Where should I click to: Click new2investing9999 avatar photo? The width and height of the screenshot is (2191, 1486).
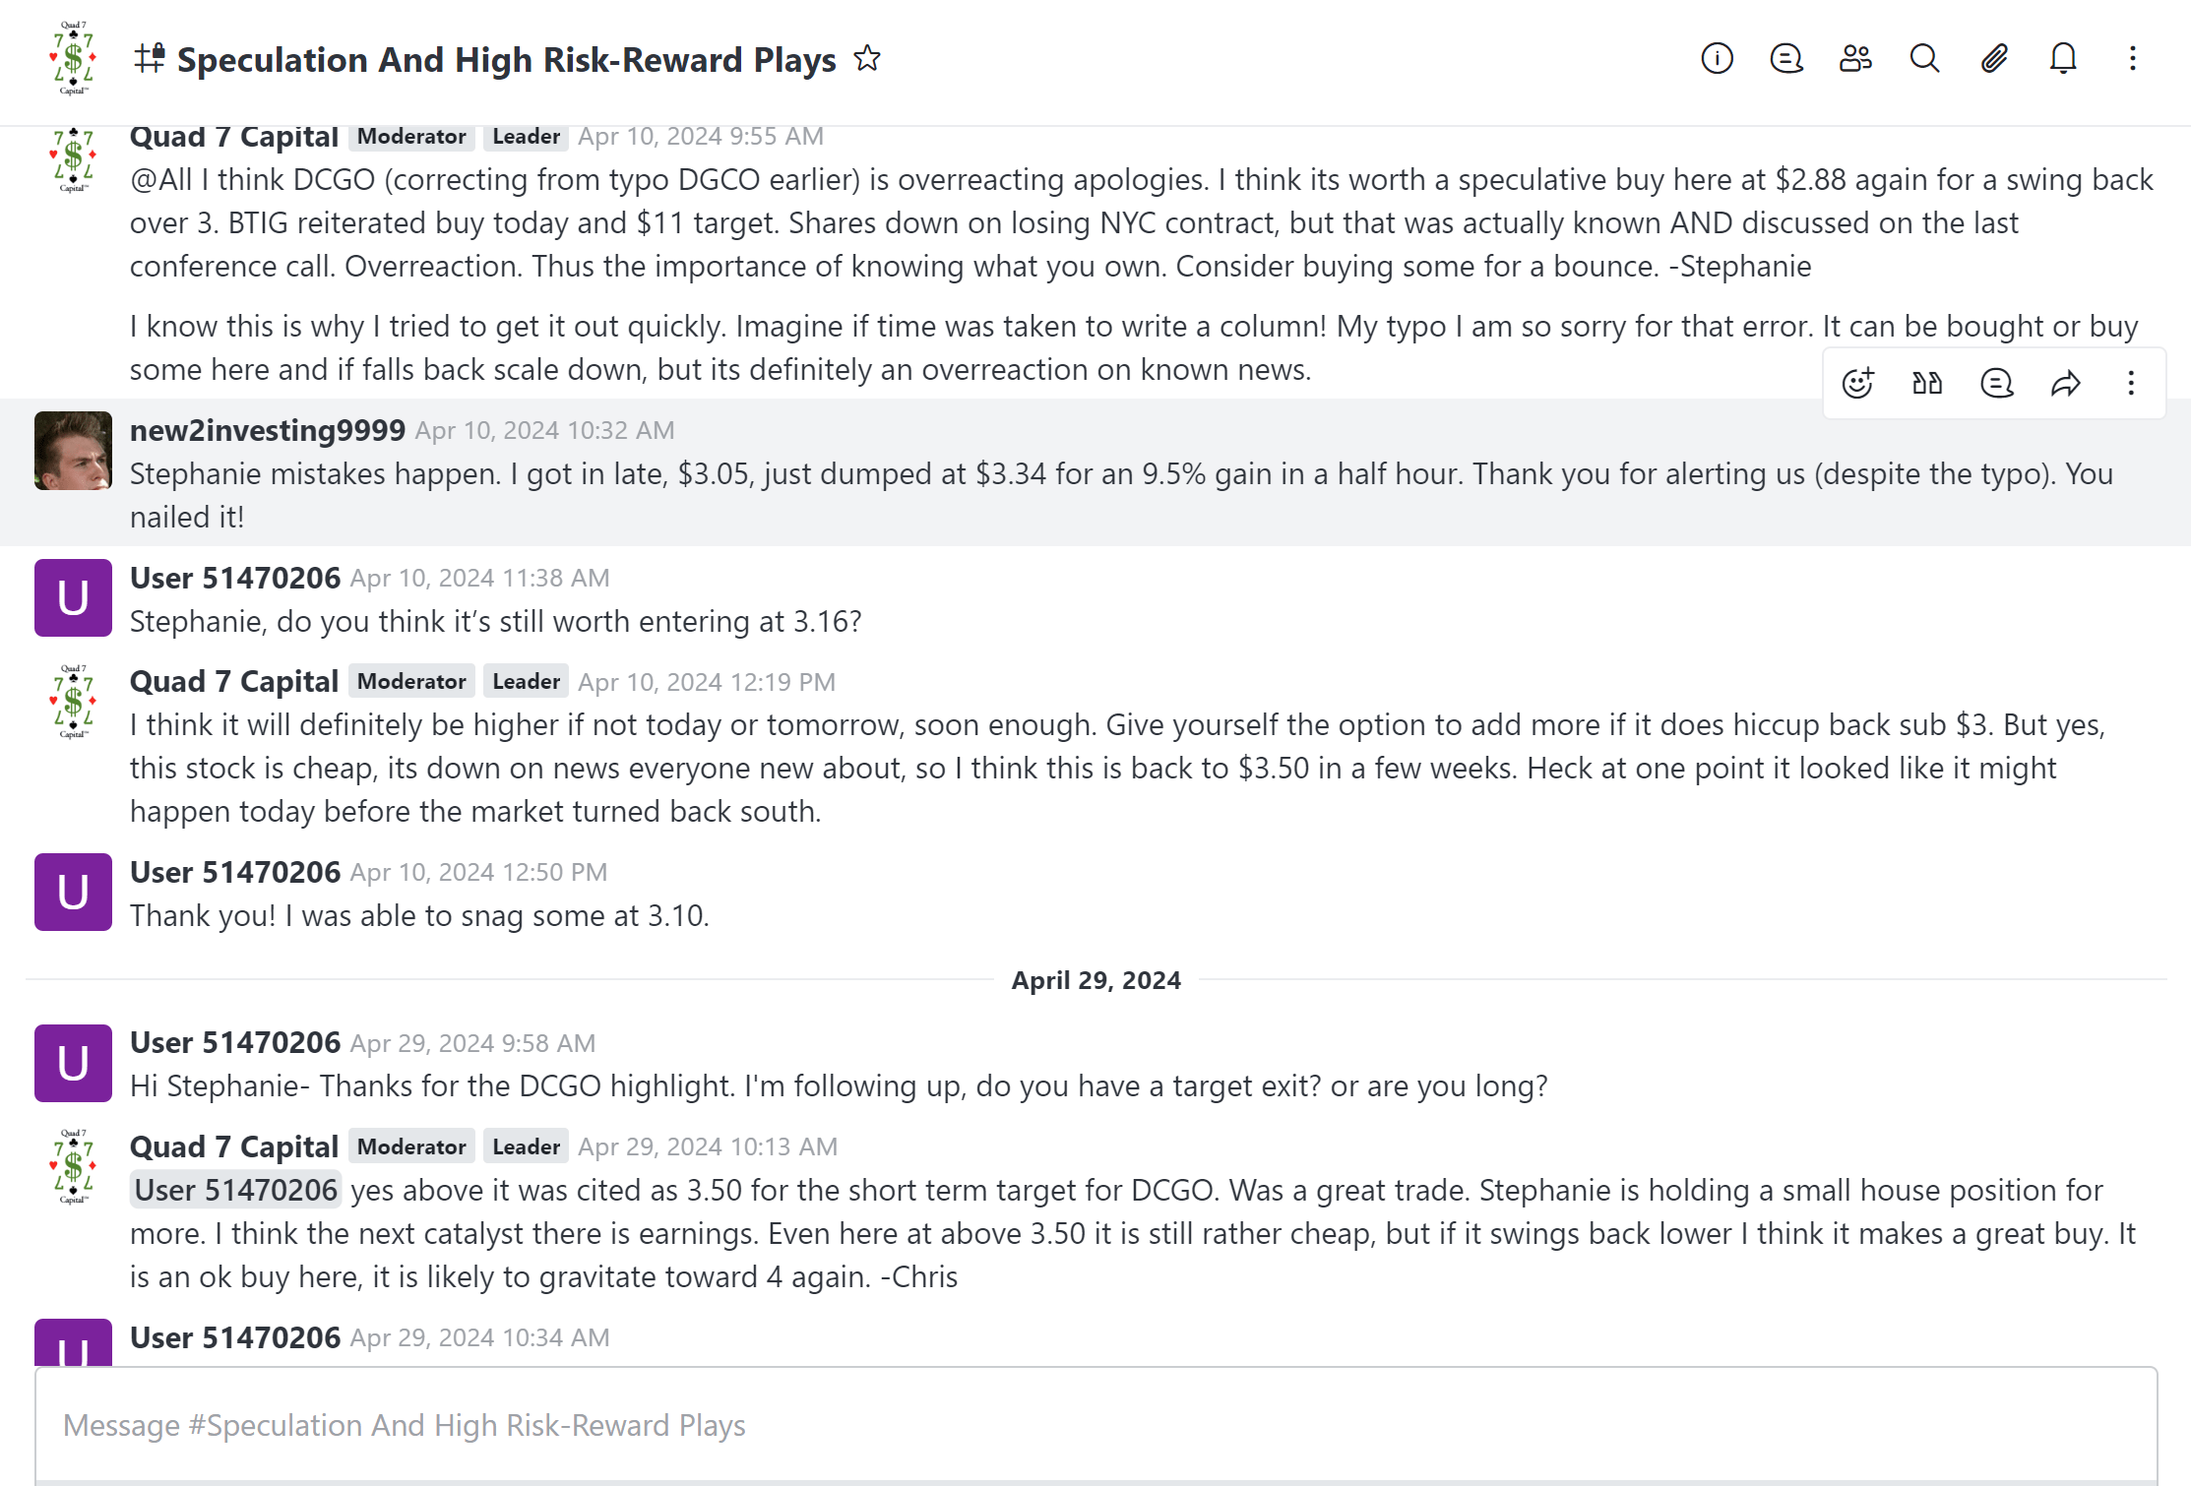pyautogui.click(x=73, y=451)
